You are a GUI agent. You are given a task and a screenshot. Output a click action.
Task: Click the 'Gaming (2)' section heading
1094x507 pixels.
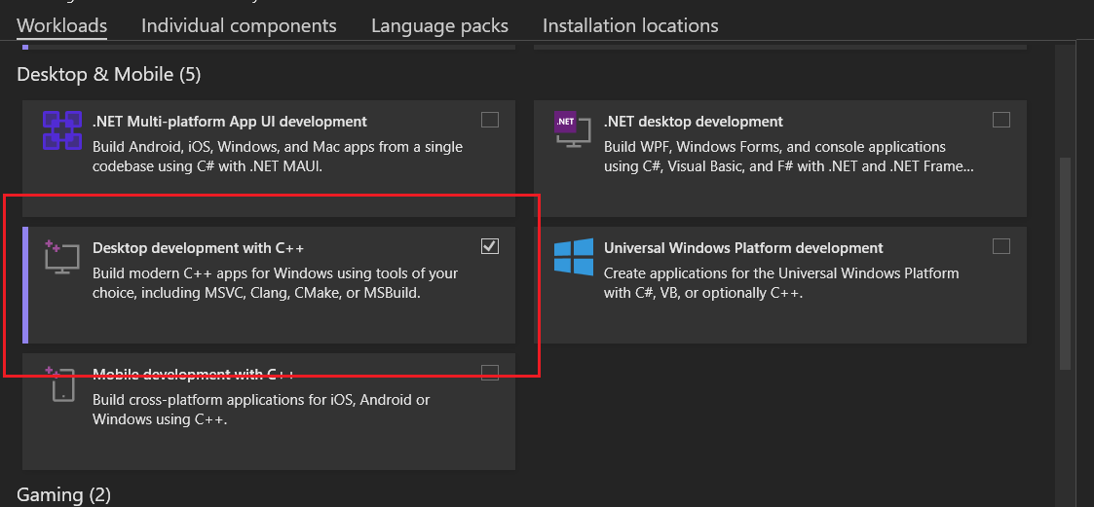point(63,494)
